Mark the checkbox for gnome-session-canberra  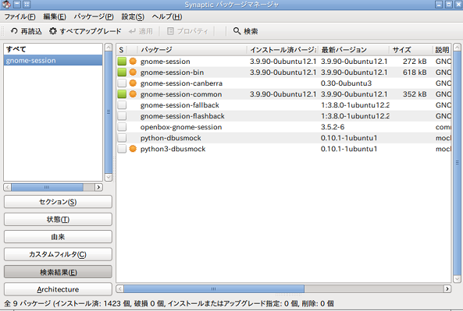[x=122, y=83]
